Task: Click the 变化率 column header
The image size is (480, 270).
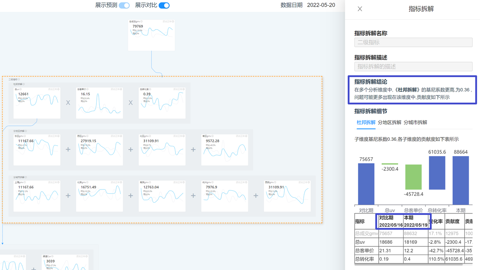Action: point(436,222)
